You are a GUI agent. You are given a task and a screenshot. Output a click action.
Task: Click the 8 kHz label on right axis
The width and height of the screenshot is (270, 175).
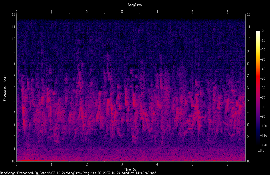(248, 64)
